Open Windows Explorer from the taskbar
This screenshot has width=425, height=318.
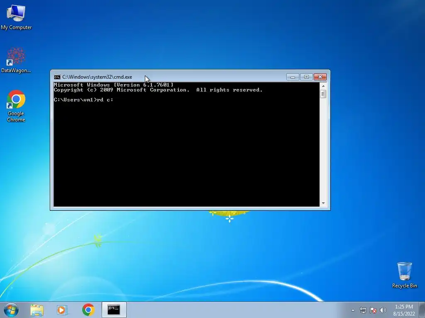(37, 310)
